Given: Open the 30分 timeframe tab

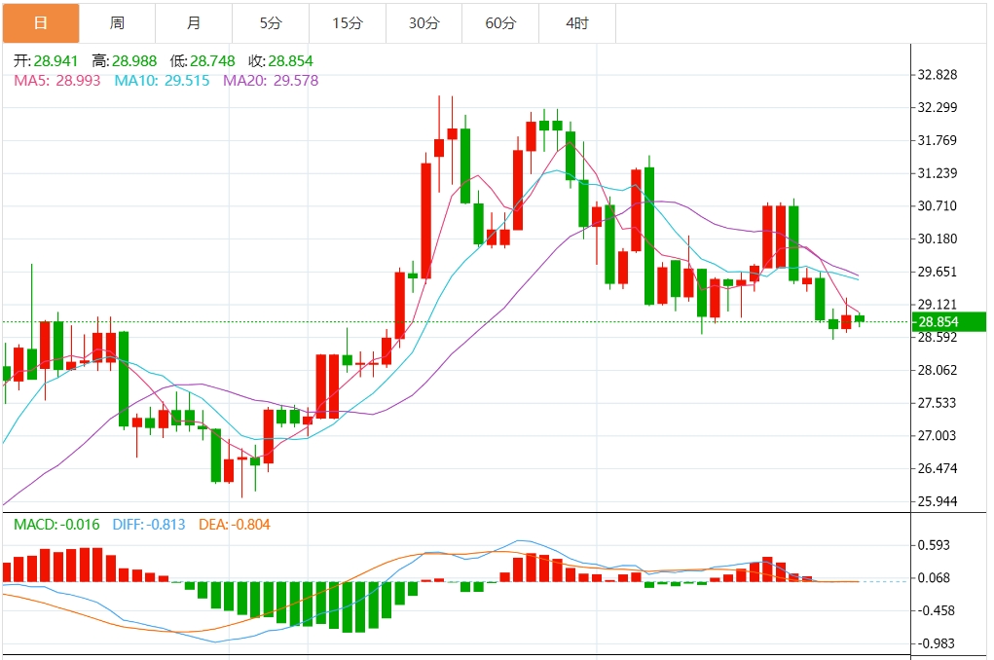Looking at the screenshot, I should click(424, 23).
